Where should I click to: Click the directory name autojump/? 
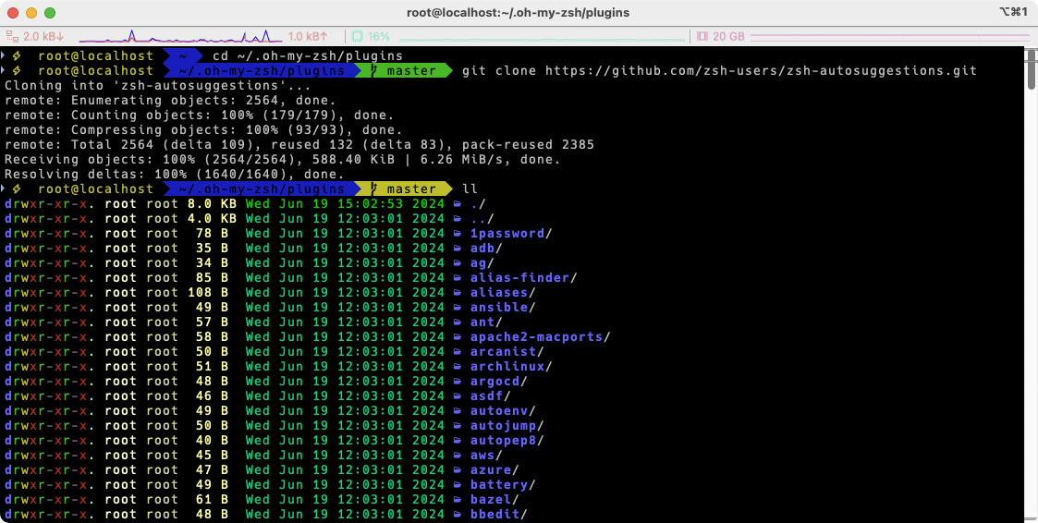pos(507,426)
